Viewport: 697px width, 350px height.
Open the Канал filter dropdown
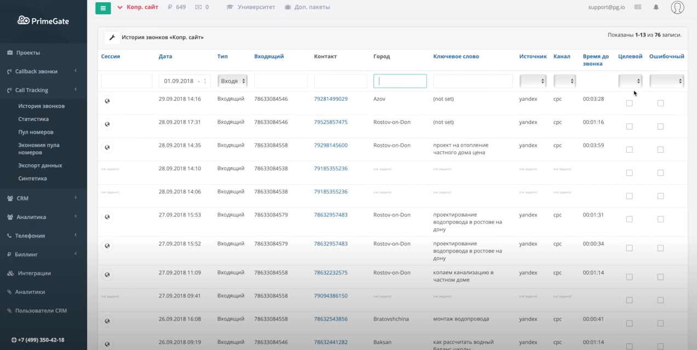(x=564, y=81)
